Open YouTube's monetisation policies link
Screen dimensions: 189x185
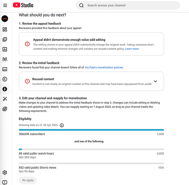point(104,67)
